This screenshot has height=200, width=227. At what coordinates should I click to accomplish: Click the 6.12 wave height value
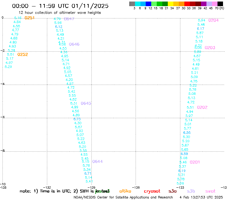(59, 27)
